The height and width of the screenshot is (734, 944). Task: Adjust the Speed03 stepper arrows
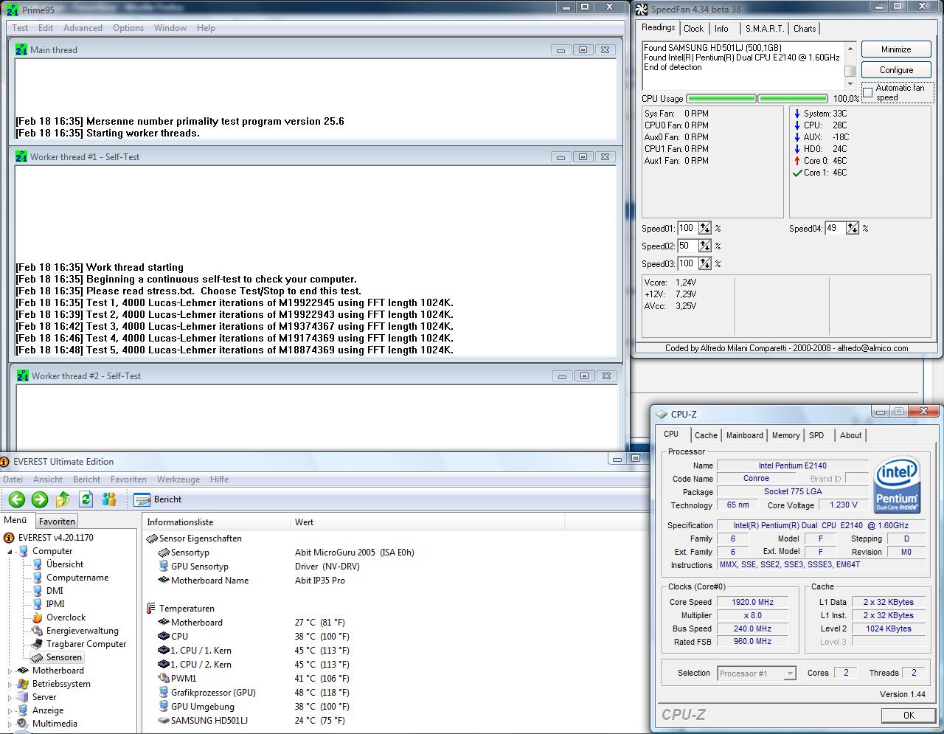pyautogui.click(x=705, y=263)
